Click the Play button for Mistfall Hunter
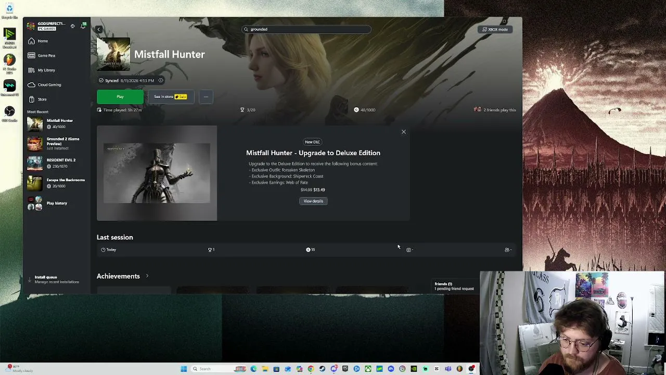 [x=120, y=97]
